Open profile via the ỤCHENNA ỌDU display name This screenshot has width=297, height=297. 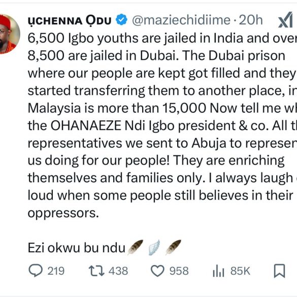70,20
